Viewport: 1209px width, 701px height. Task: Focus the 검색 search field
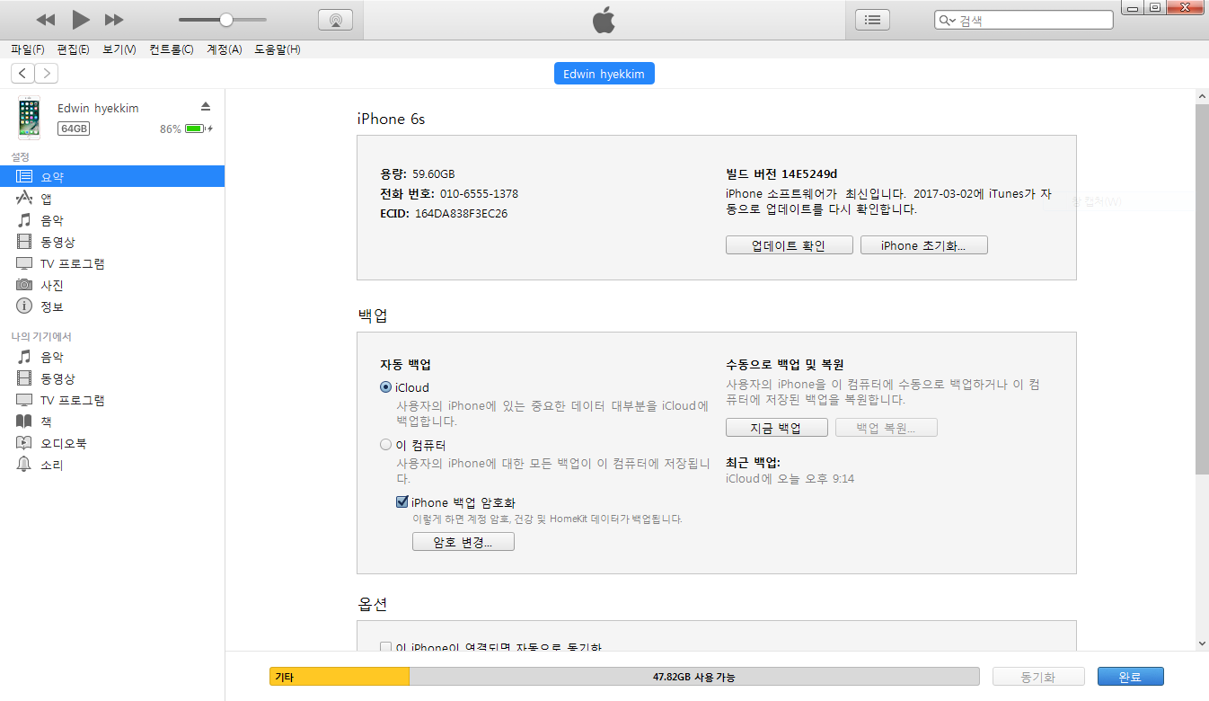click(1024, 20)
